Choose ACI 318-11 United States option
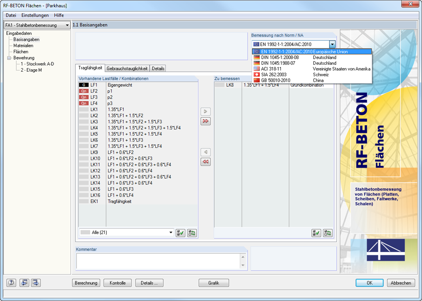 pos(312,69)
